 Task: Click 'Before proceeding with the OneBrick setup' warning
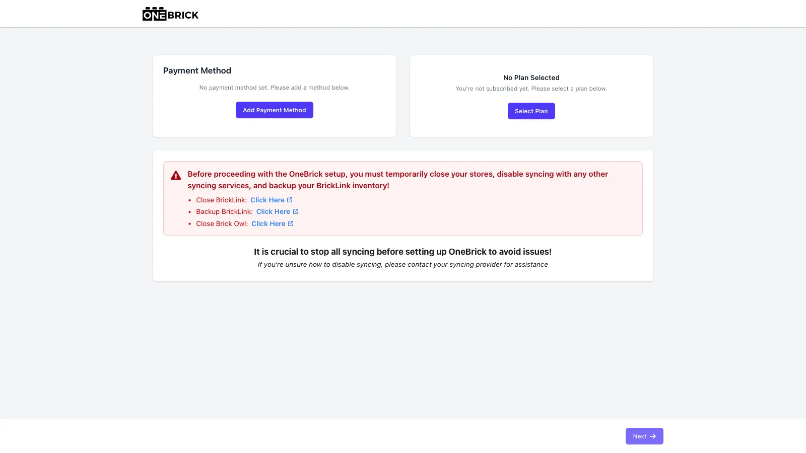(x=398, y=180)
